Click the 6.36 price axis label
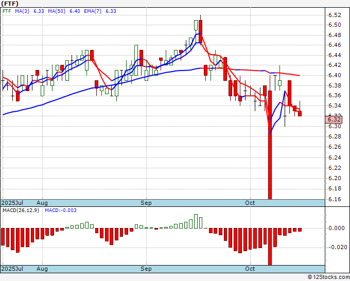Screen dimensions: 350x281 [335, 95]
